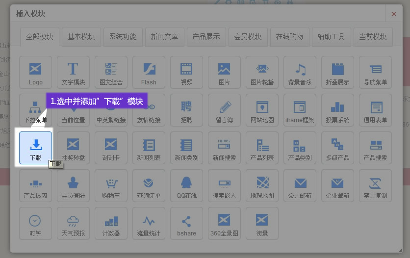Select the 天气预报 weather forecast module
The width and height of the screenshot is (410, 258).
pos(73,224)
